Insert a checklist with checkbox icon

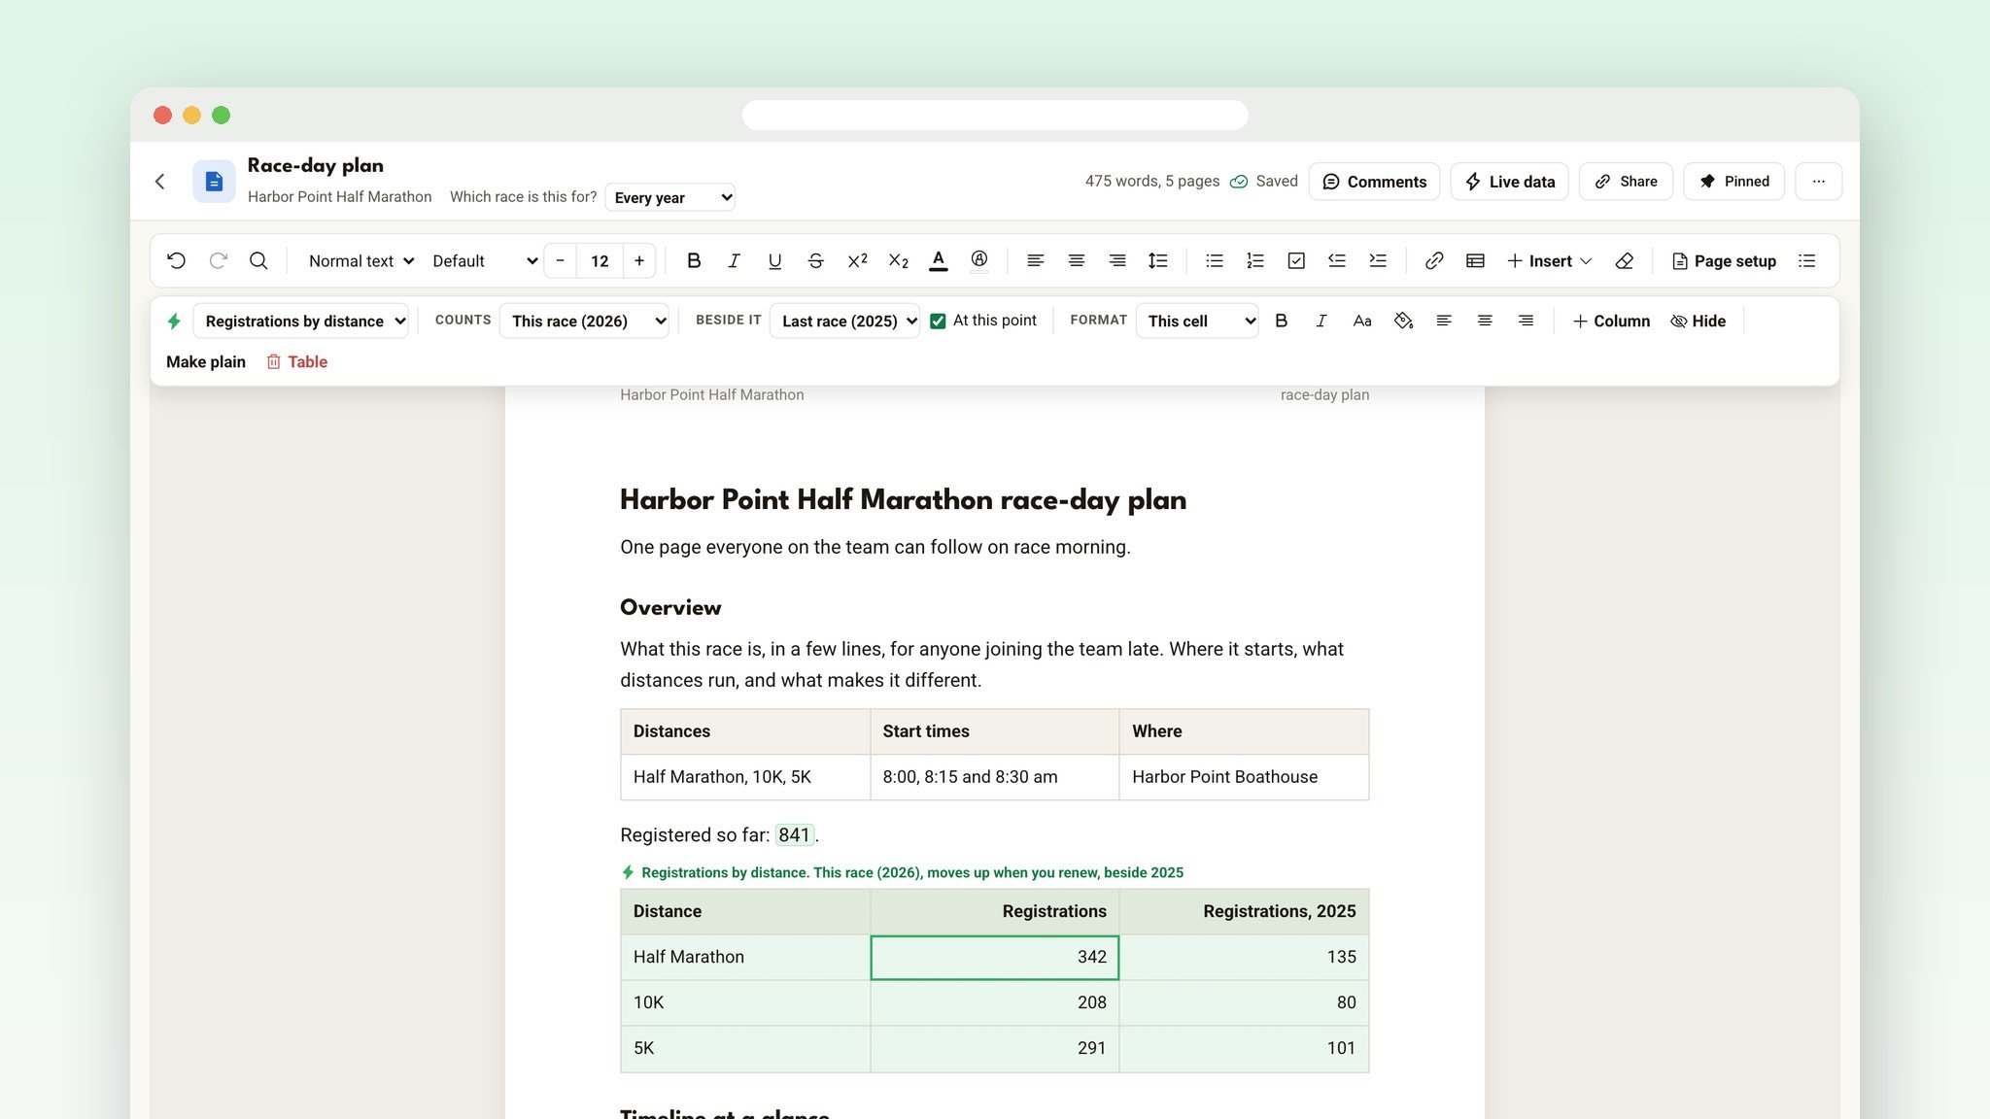pyautogui.click(x=1296, y=260)
